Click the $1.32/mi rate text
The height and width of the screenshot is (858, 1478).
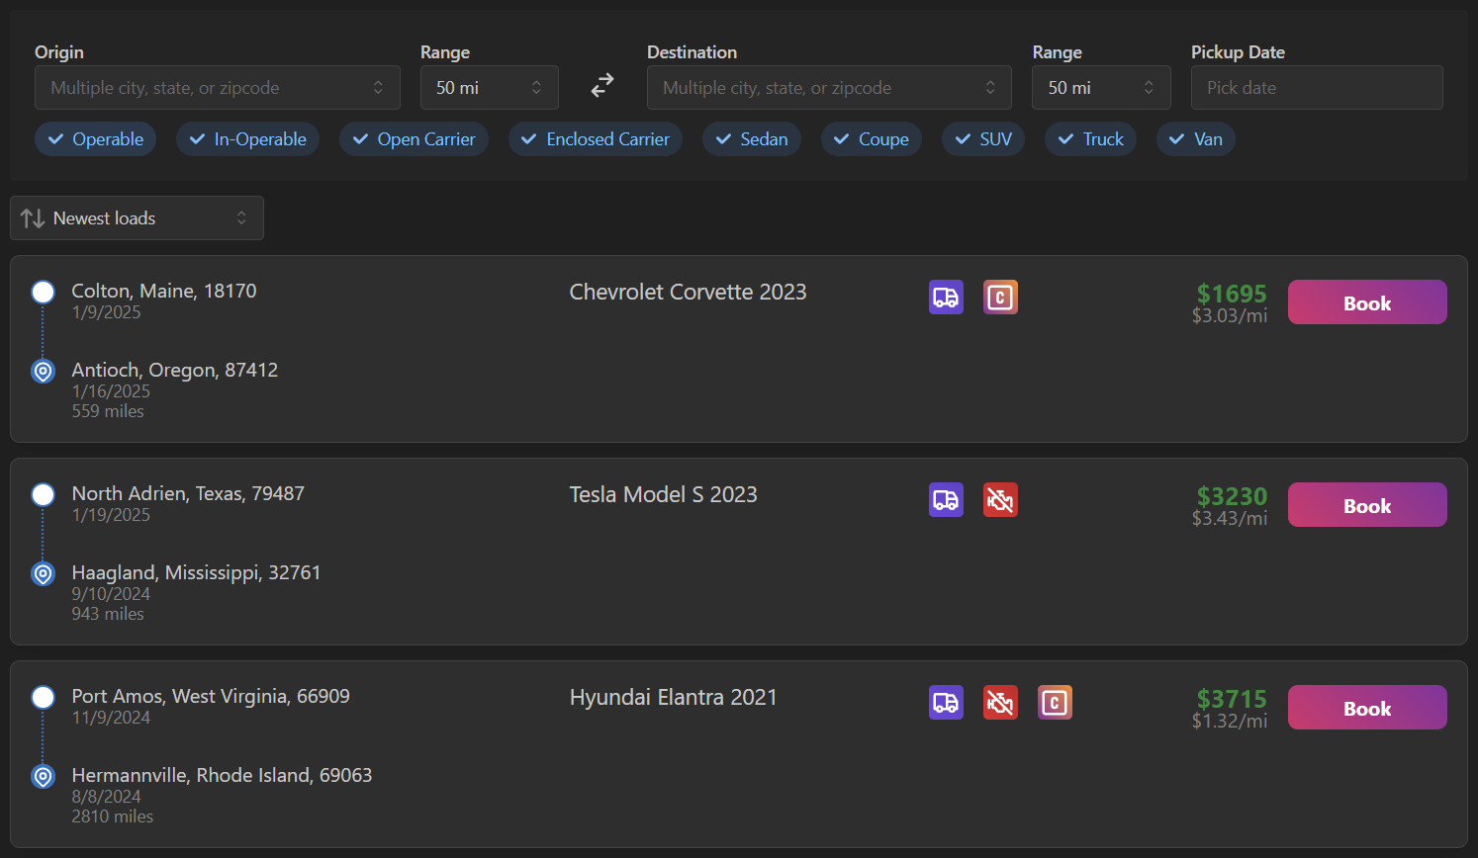1230,721
